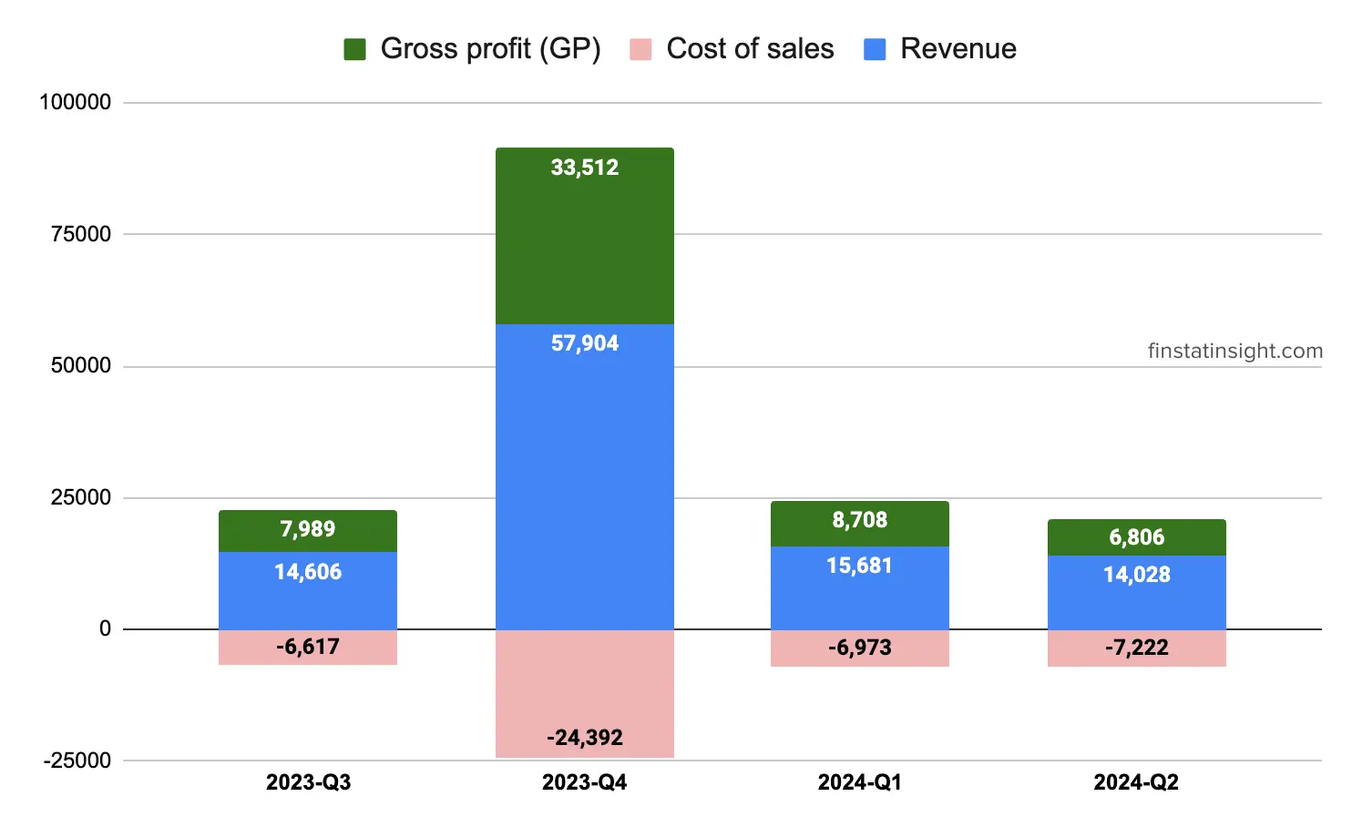Select the 2024-Q1 axis label
The height and width of the screenshot is (827, 1352).
coord(860,782)
